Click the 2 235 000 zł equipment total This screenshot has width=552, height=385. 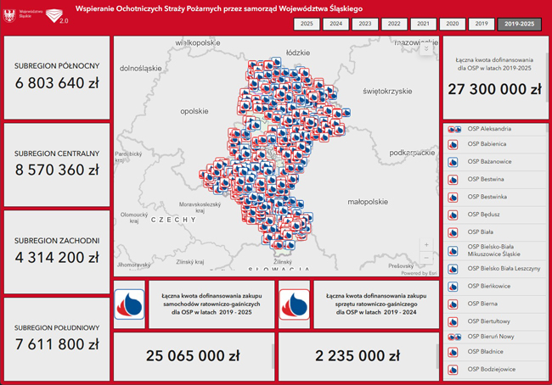358,356
